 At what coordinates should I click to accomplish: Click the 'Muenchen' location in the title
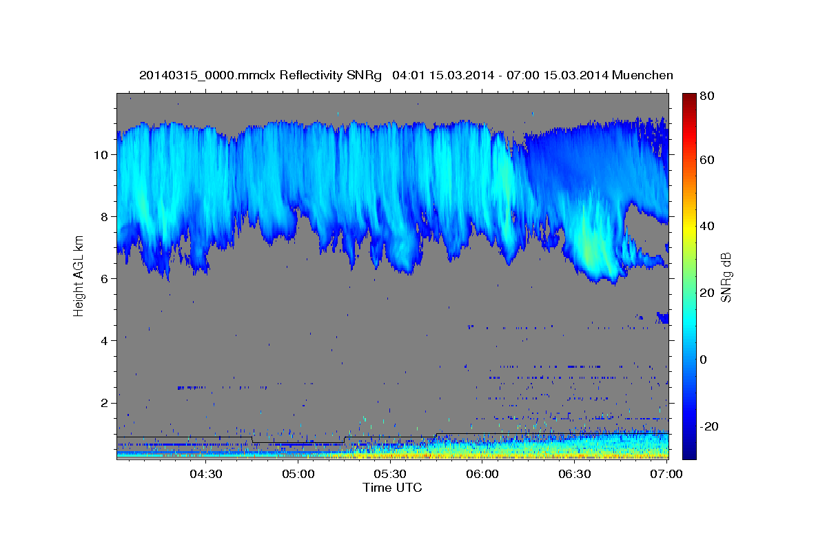coord(642,75)
